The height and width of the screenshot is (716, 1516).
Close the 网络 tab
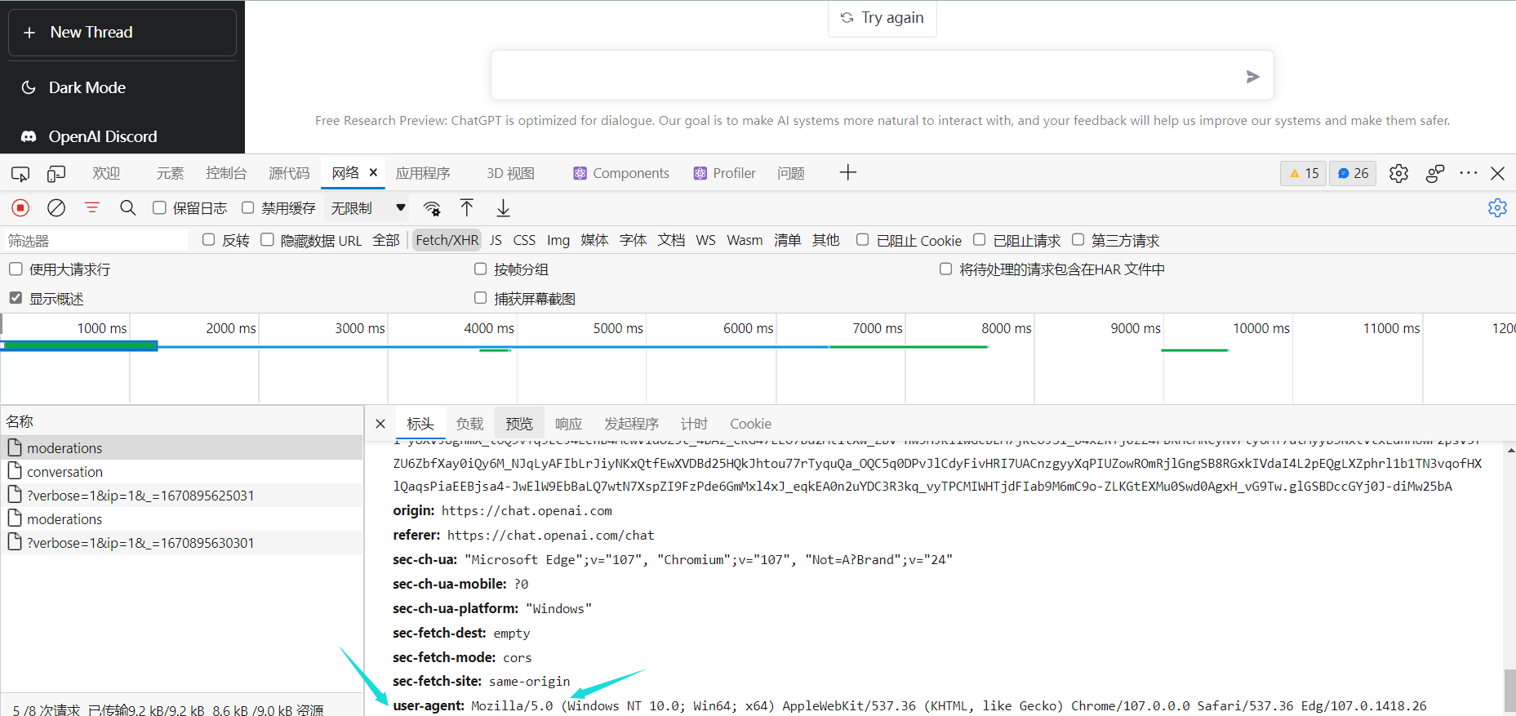pos(373,172)
